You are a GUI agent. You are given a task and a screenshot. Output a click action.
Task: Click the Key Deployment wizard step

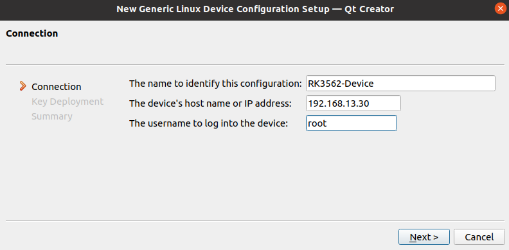click(67, 102)
